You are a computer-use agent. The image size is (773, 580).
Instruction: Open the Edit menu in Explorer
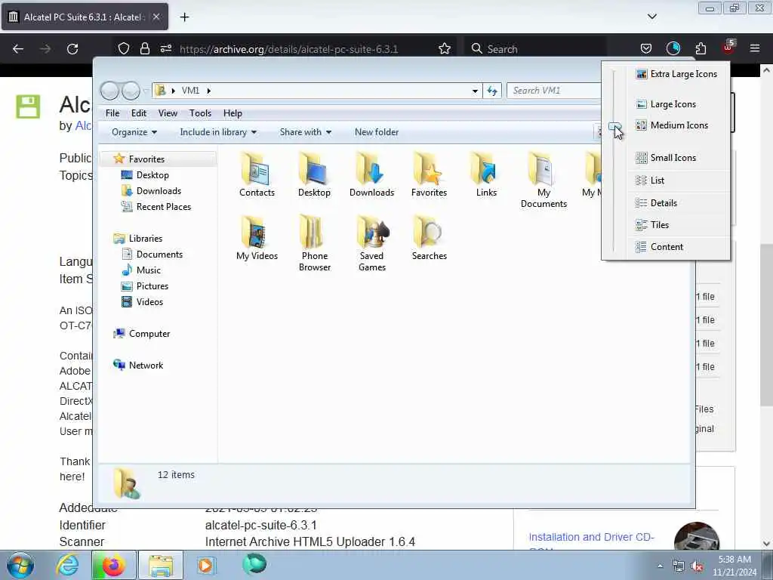coord(139,113)
